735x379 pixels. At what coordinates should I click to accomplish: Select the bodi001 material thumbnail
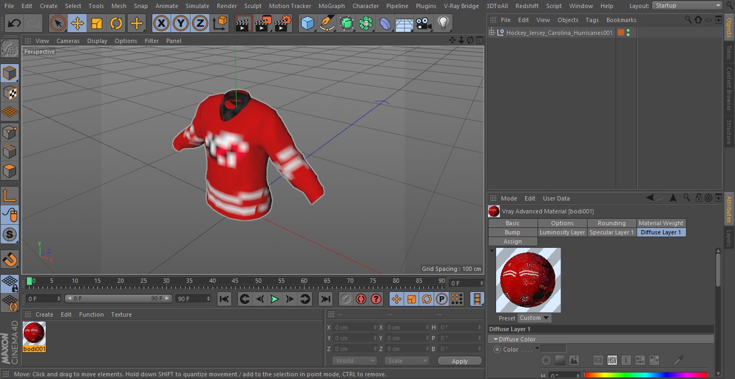(x=34, y=333)
